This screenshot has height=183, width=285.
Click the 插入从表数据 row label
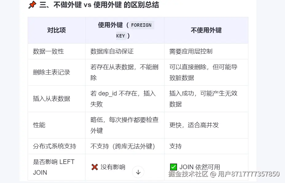coord(51,99)
